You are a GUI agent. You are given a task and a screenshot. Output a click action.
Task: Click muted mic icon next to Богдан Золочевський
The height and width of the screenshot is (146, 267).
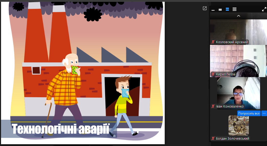pyautogui.click(x=213, y=138)
